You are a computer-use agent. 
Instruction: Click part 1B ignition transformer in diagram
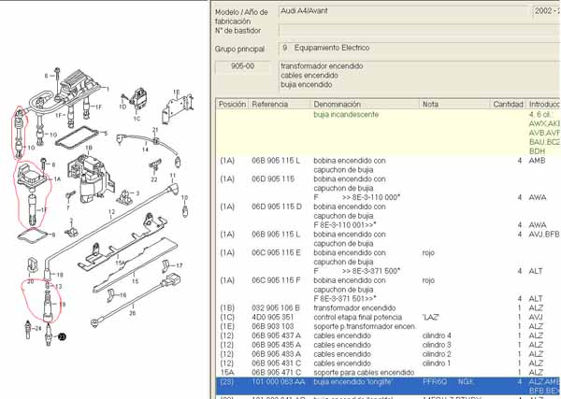pyautogui.click(x=90, y=178)
